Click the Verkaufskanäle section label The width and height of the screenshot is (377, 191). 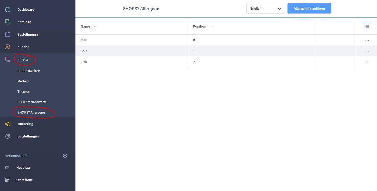click(x=17, y=156)
